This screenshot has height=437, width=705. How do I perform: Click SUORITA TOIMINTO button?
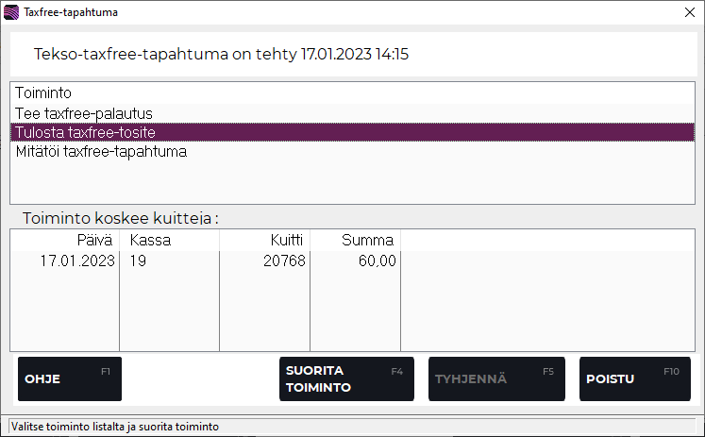tap(346, 378)
